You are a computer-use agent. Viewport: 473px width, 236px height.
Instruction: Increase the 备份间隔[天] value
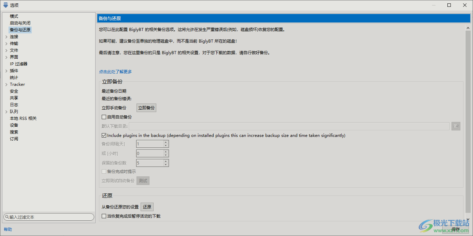point(166,142)
